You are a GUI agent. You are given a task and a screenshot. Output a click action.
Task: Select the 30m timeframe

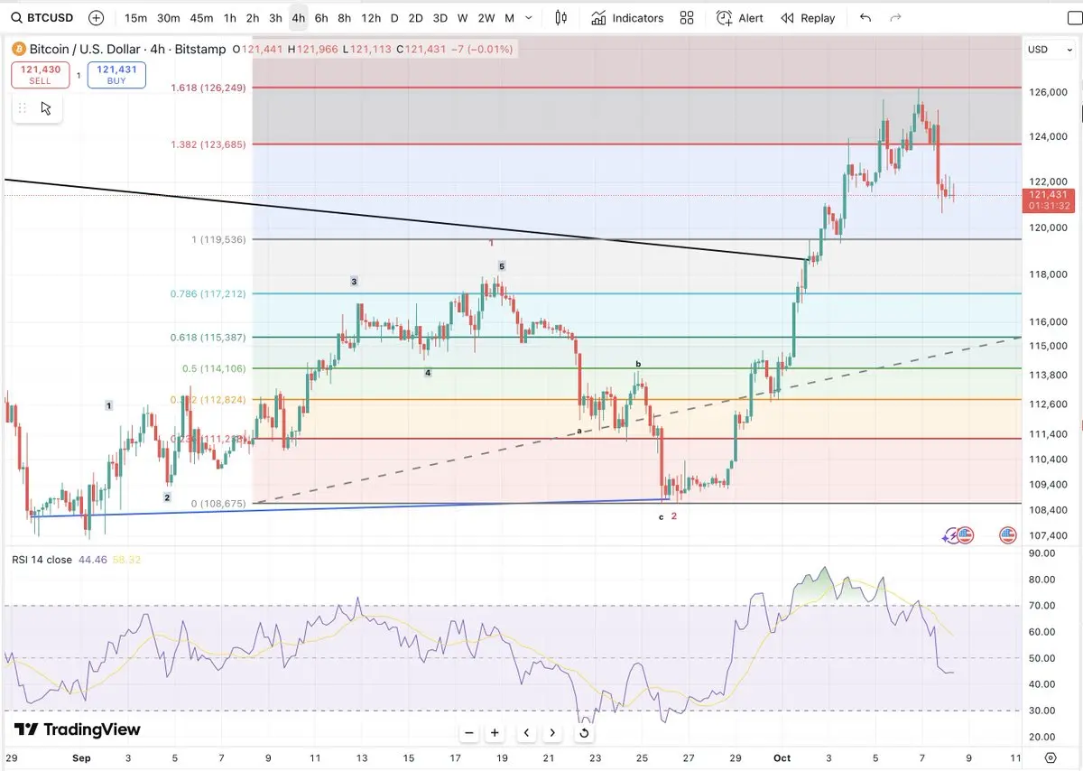pos(168,18)
